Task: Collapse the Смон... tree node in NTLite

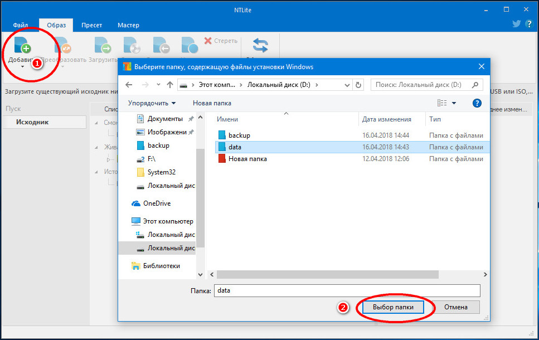Action: tap(96, 123)
